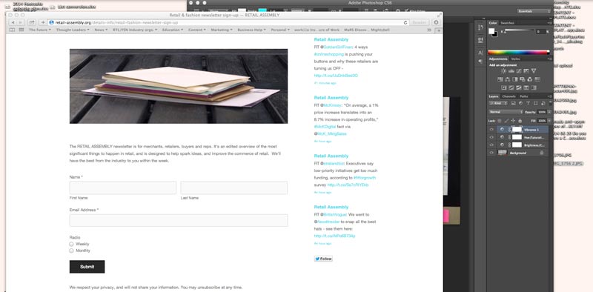Open the layer Fill slider arrow
593x292 pixels.
click(x=549, y=121)
